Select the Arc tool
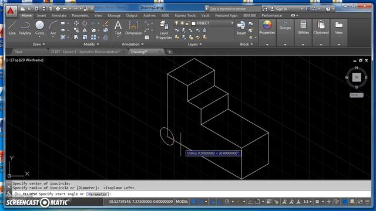Image resolution: width=376 pixels, height=211 pixels. tap(53, 28)
